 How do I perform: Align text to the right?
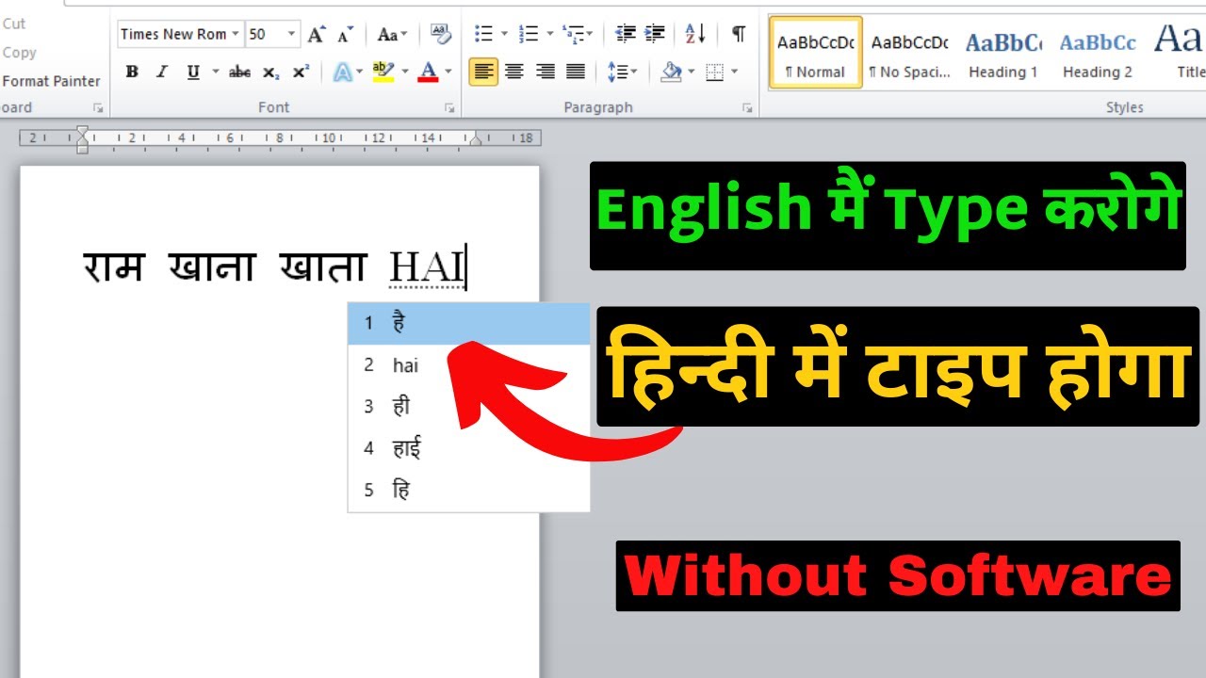[546, 72]
